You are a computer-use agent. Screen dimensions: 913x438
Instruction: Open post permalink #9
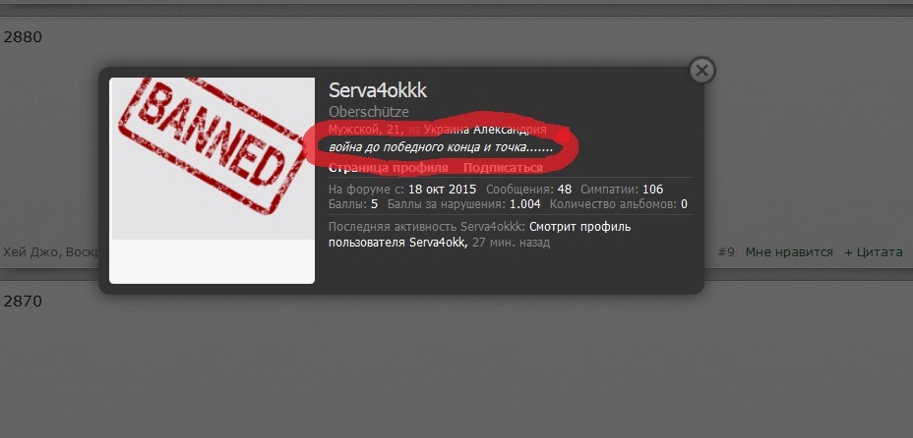click(x=726, y=252)
